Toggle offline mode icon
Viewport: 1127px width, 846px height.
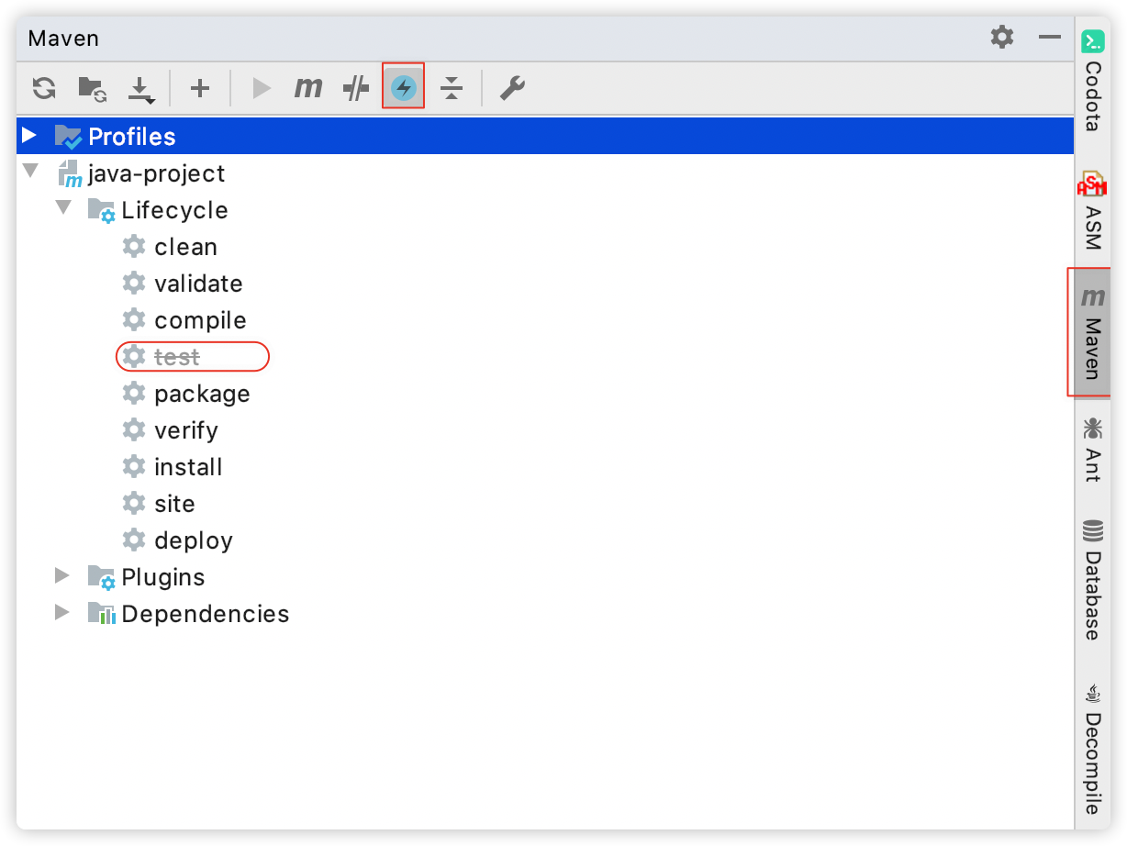click(356, 88)
